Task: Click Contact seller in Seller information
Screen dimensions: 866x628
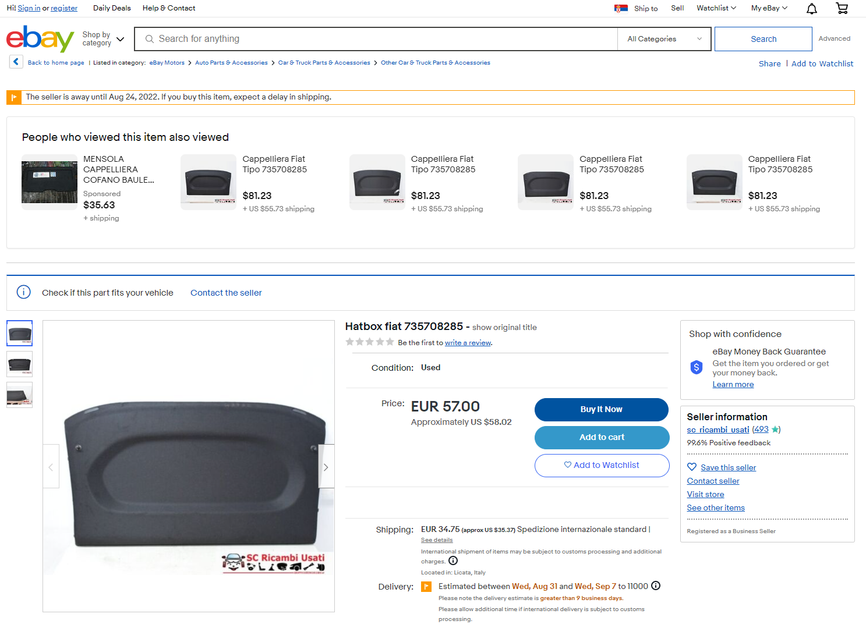Action: tap(713, 481)
